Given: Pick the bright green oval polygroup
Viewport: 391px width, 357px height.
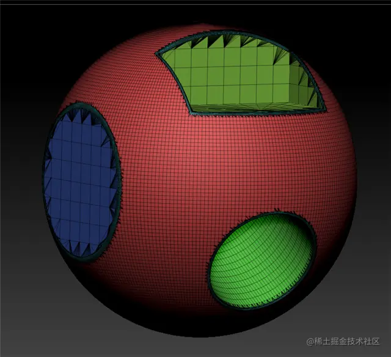Looking at the screenshot, I should click(262, 260).
